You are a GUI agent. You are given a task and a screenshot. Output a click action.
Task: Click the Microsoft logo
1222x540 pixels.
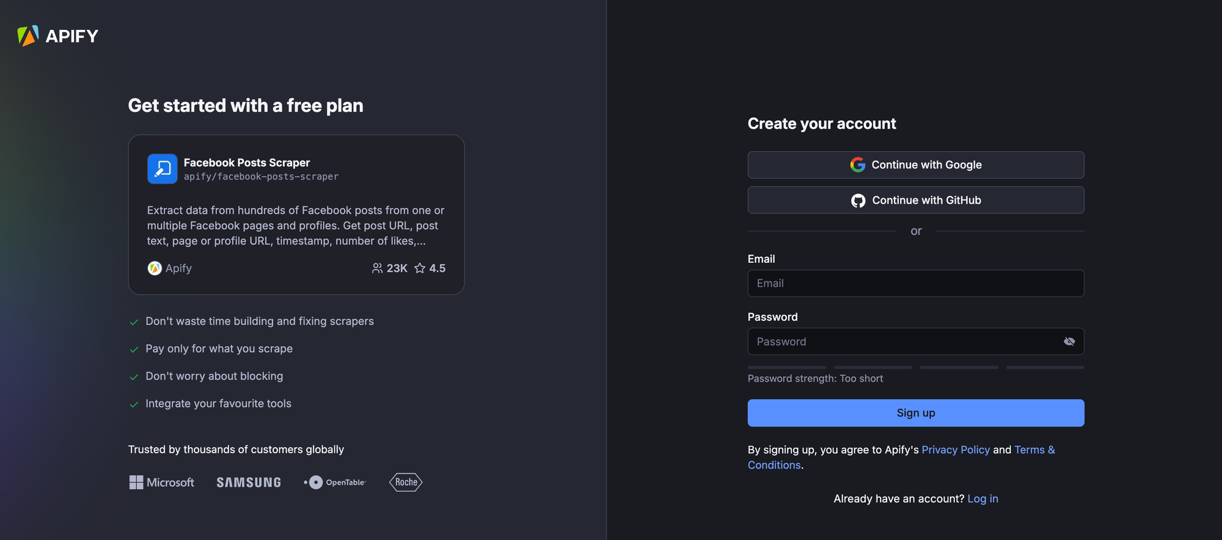[162, 483]
